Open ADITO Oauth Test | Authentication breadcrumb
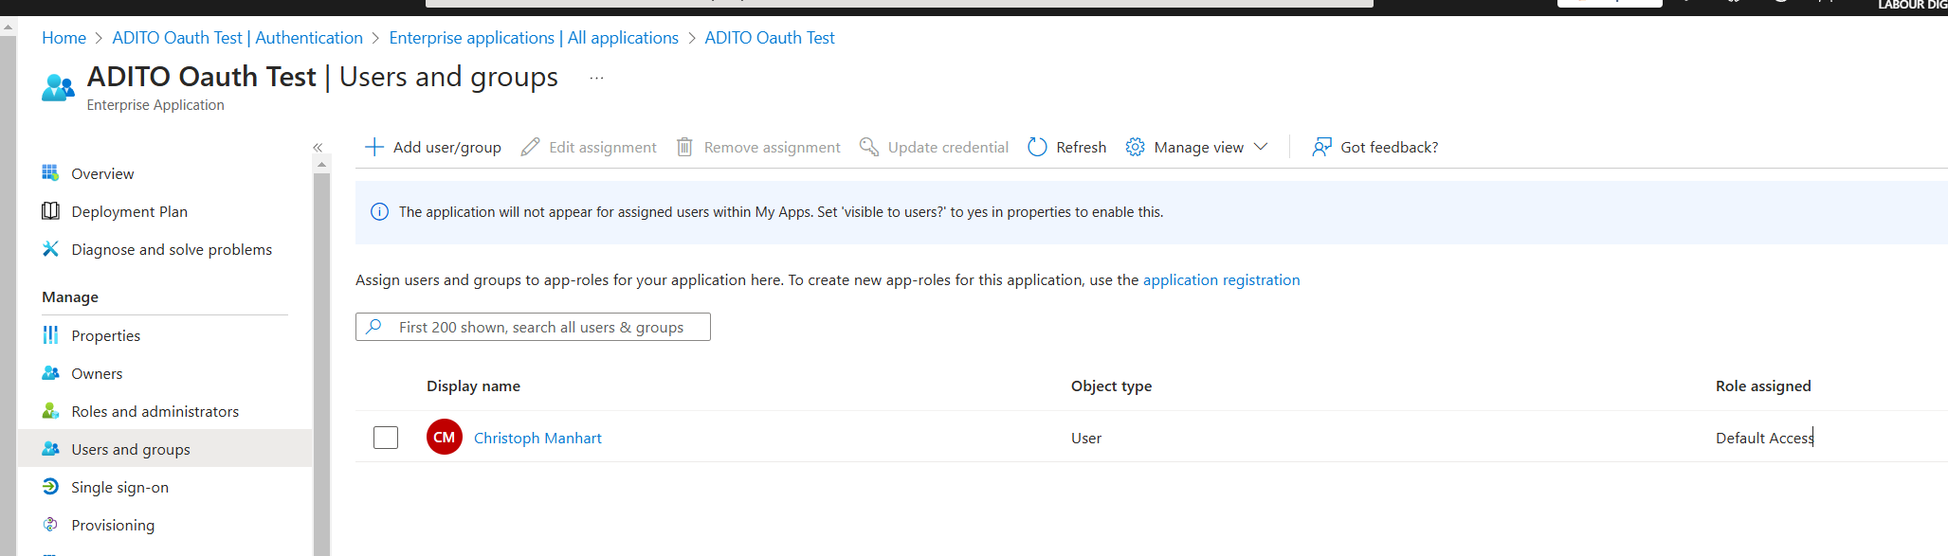 tap(237, 38)
